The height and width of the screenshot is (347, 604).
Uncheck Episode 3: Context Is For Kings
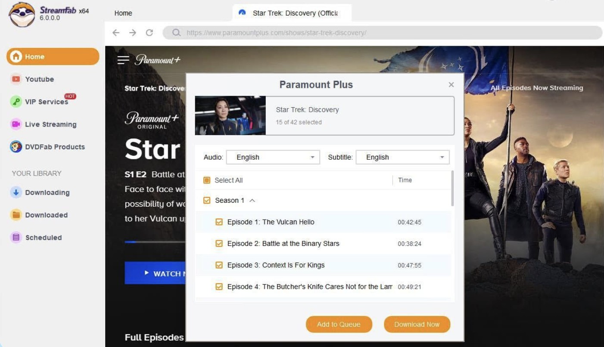pos(219,265)
